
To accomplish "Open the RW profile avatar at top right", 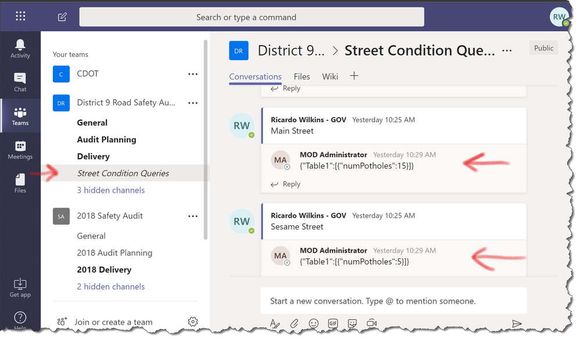I will click(559, 17).
